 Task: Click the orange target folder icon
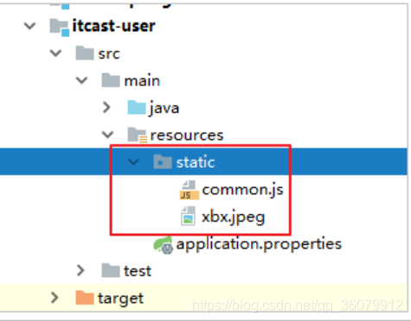pyautogui.click(x=85, y=298)
